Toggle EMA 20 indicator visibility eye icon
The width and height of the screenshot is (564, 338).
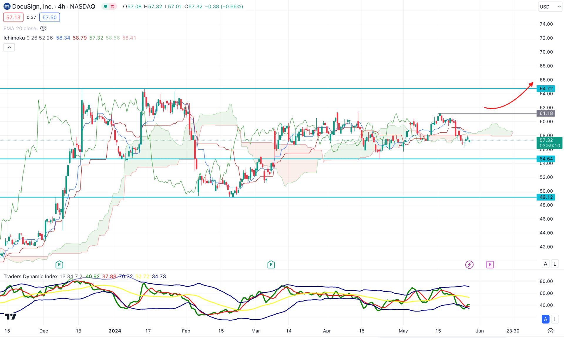tap(43, 29)
